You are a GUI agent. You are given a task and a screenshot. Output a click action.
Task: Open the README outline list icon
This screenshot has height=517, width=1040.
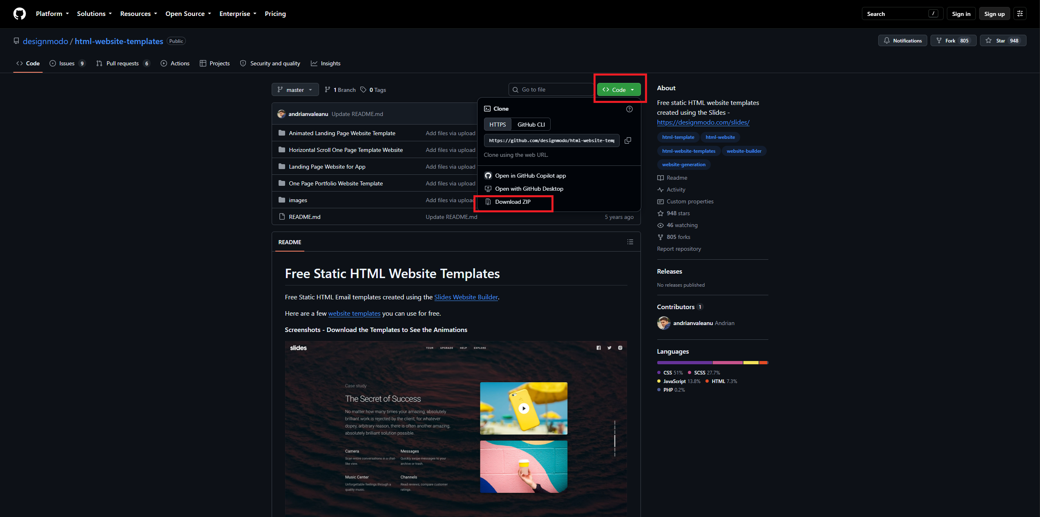(x=630, y=242)
